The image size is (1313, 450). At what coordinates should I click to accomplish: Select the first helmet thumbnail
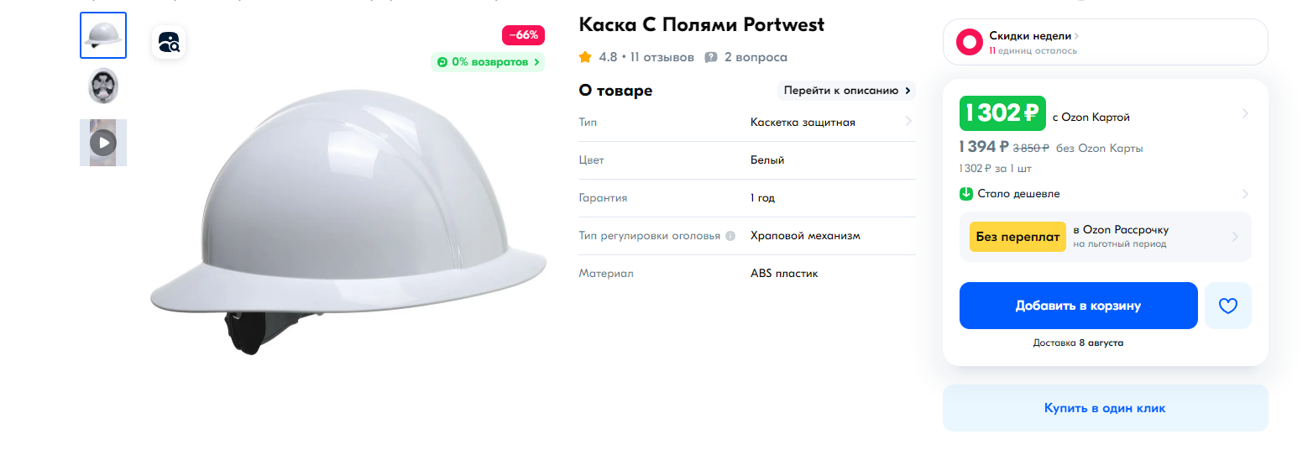(103, 35)
